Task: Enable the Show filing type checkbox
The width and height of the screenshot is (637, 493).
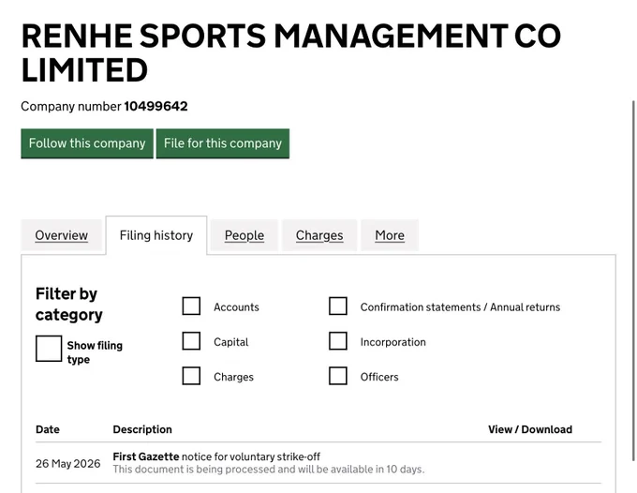Action: (x=49, y=349)
